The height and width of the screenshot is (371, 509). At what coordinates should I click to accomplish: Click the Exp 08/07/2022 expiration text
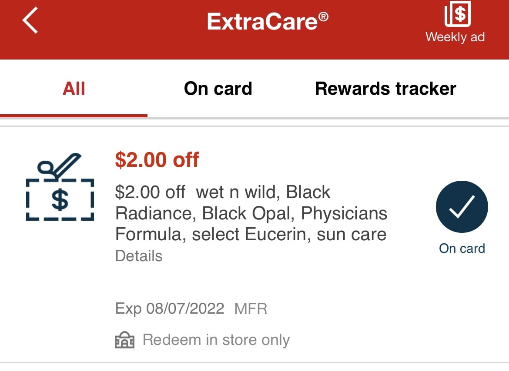170,308
